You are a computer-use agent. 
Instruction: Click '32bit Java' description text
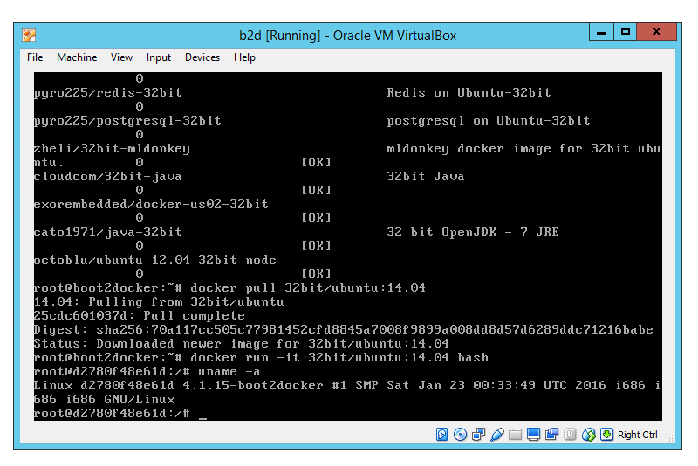(425, 177)
